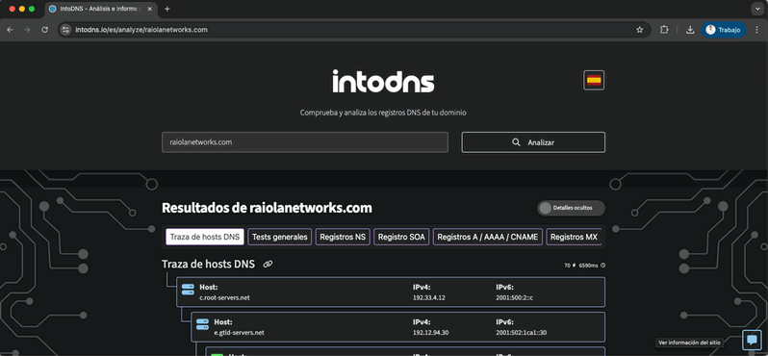This screenshot has height=356, width=768.
Task: Click the domain search input field
Action: [305, 142]
